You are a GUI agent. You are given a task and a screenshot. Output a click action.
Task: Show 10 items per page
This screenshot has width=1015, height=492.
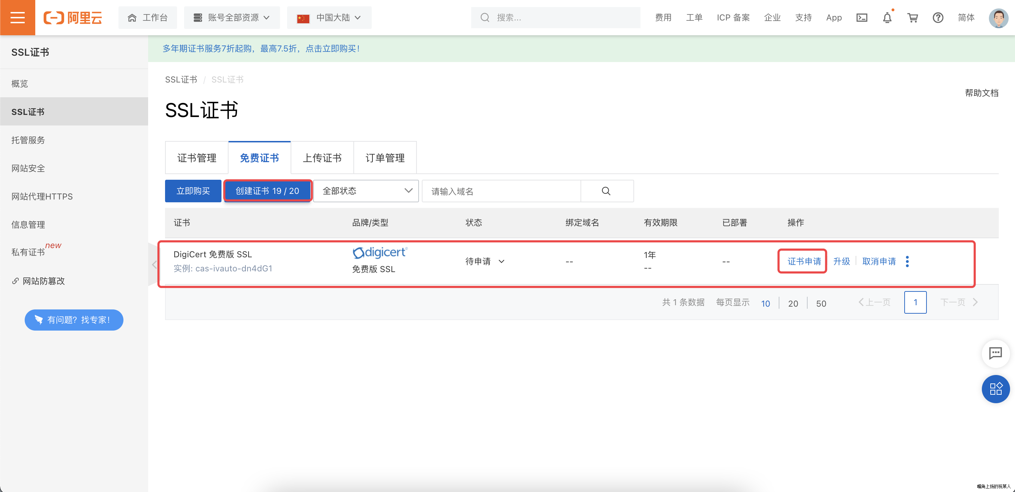[x=765, y=303]
